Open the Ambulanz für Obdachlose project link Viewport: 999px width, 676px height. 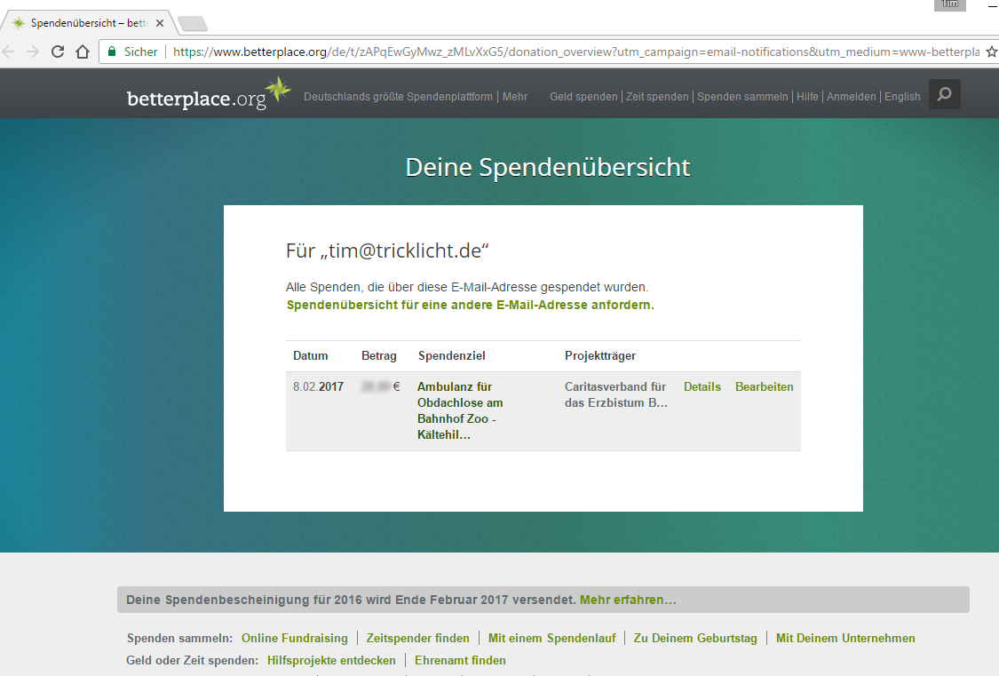point(460,411)
